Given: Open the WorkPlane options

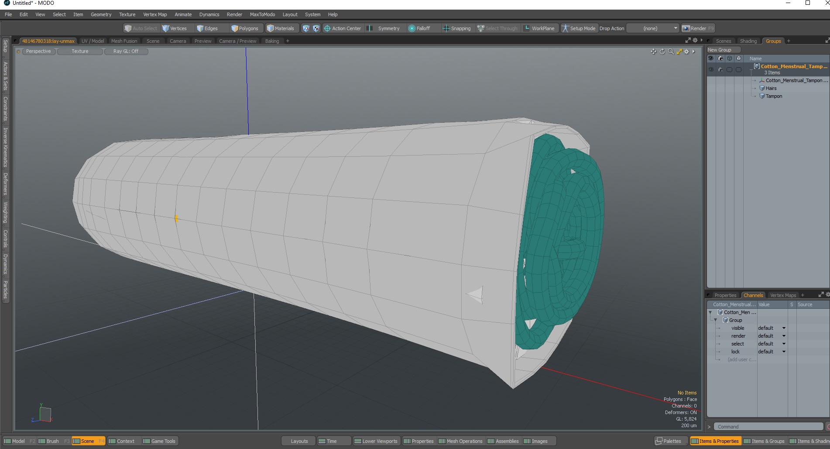Looking at the screenshot, I should [x=539, y=28].
